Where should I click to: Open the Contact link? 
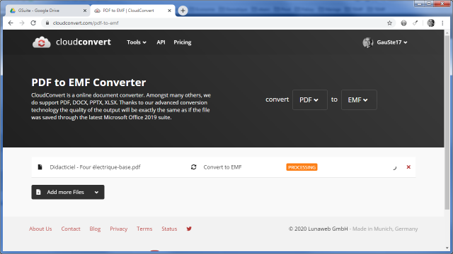click(71, 229)
